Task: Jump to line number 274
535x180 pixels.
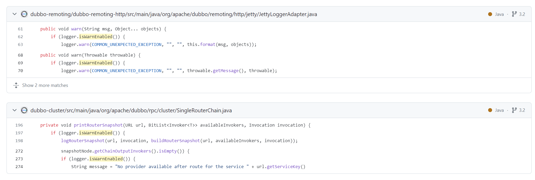Action: click(19, 167)
